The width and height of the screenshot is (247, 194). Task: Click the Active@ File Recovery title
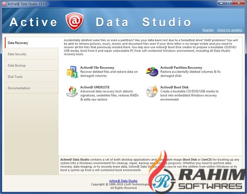click(97, 68)
